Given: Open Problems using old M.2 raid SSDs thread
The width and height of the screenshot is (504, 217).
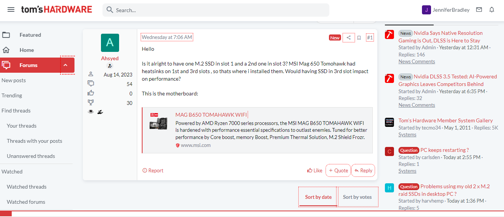Looking at the screenshot, I should [x=444, y=190].
